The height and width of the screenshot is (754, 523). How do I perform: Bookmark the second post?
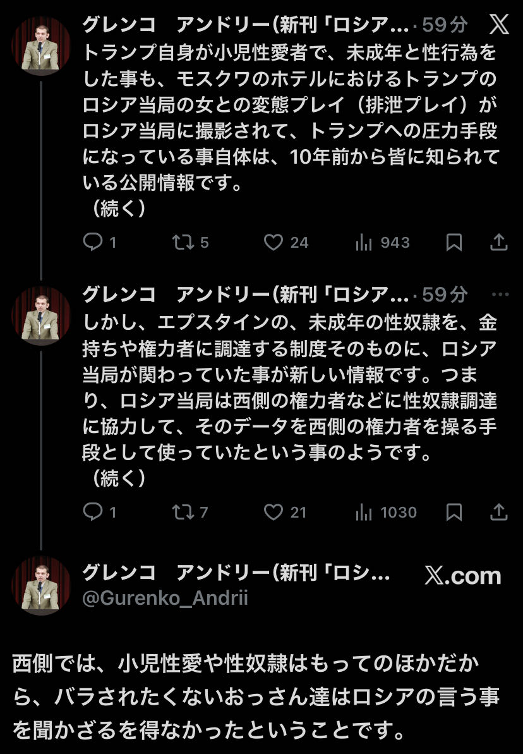click(454, 512)
